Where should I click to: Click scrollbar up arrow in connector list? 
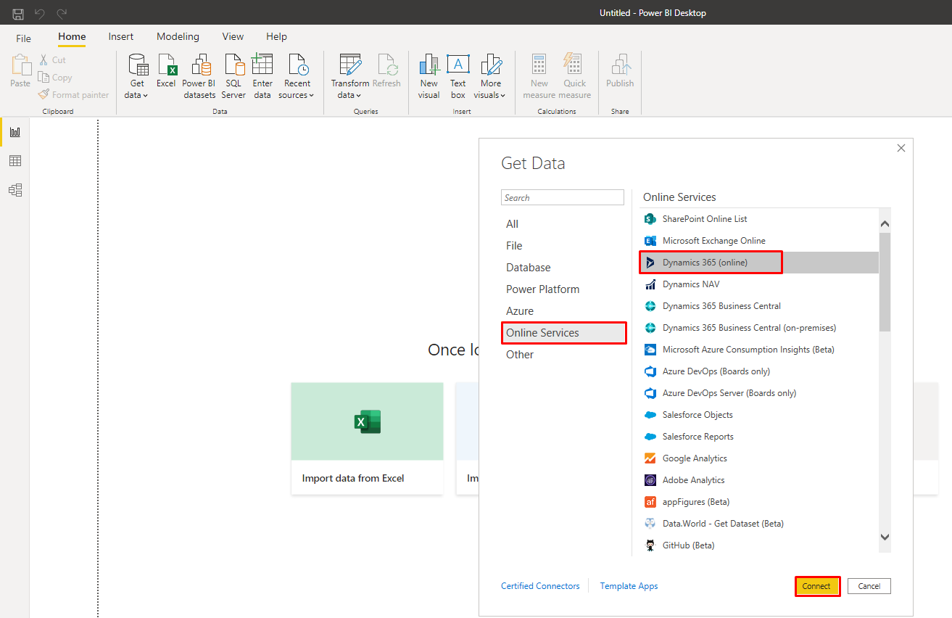[x=885, y=224]
